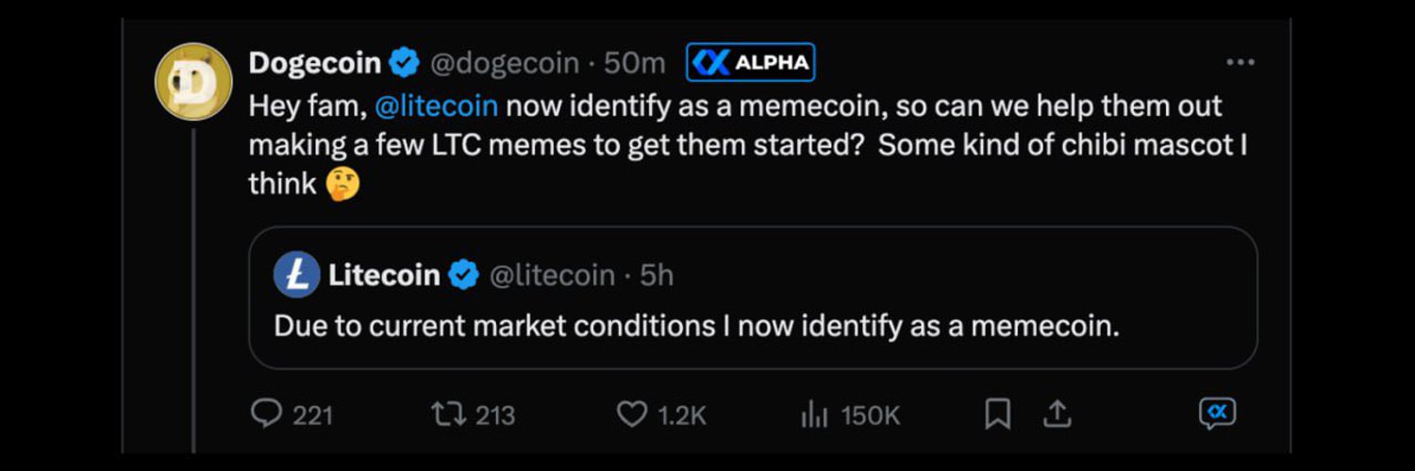View tweet analytics bar chart icon
This screenshot has height=471, width=1415.
[814, 414]
